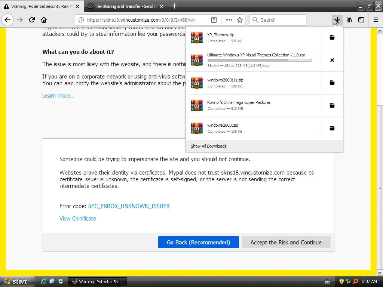Close the File Sharing and Transfer tab

(x=162, y=6)
